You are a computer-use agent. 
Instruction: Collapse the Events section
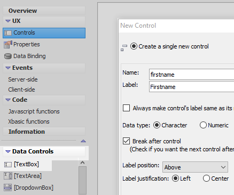tap(8, 68)
